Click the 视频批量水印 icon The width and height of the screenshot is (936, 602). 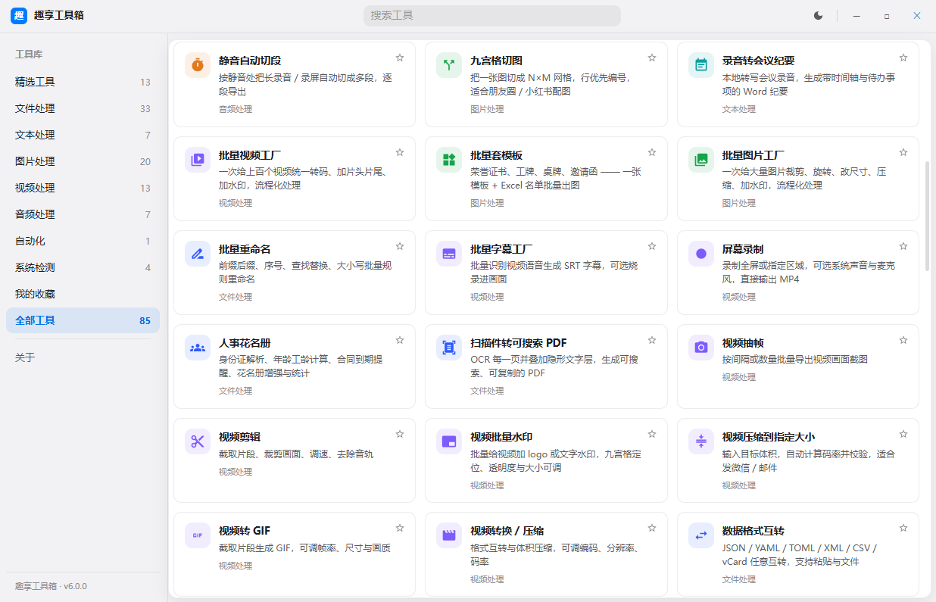point(449,441)
